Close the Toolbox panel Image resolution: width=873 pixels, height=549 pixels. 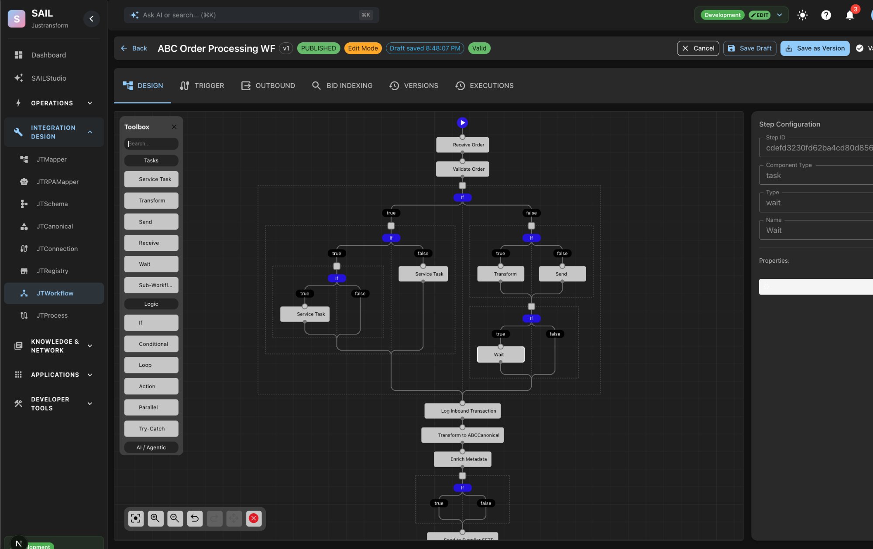(x=174, y=127)
